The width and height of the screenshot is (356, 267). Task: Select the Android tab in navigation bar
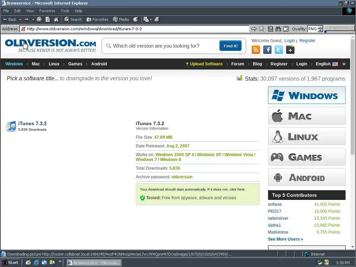99,64
